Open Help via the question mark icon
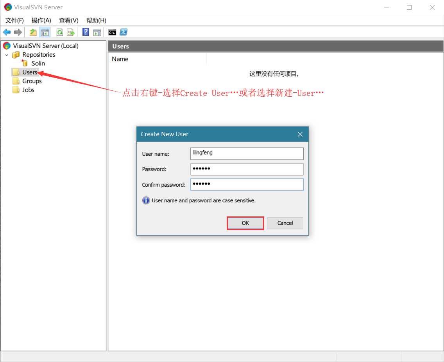 coord(86,32)
